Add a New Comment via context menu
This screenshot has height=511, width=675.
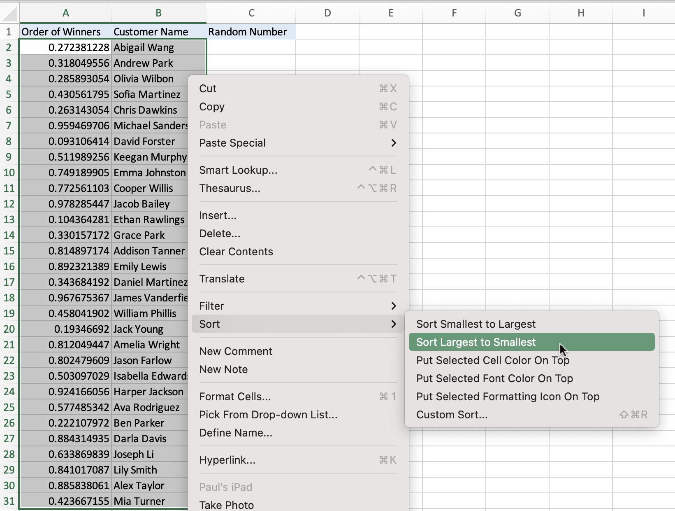pos(298,351)
